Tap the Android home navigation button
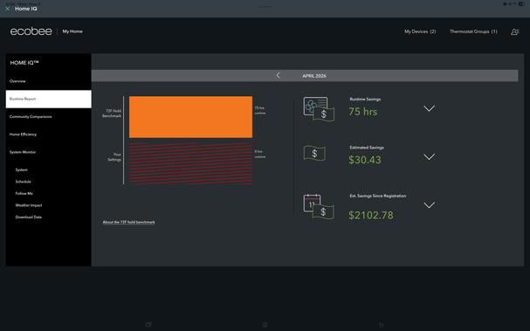 pyautogui.click(x=265, y=325)
